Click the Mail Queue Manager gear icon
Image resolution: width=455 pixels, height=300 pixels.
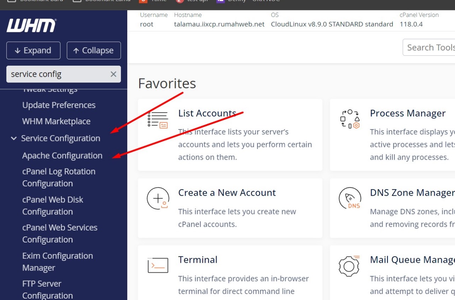coord(349,266)
